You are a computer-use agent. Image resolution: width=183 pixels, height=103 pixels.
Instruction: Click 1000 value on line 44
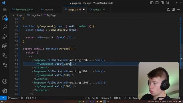point(67,64)
